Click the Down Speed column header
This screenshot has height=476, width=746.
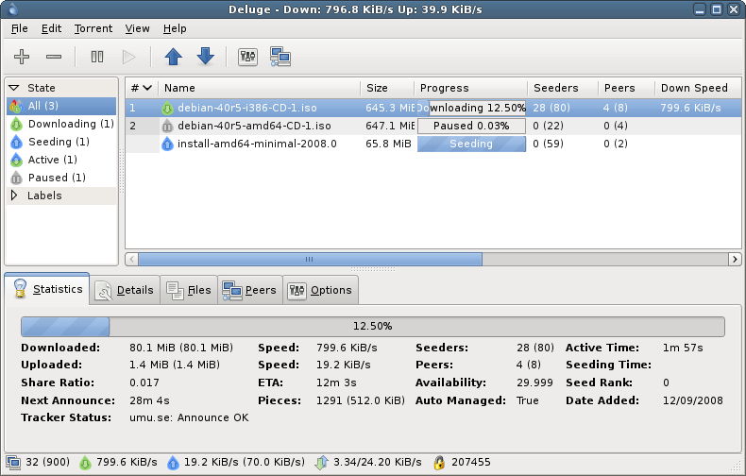point(694,88)
